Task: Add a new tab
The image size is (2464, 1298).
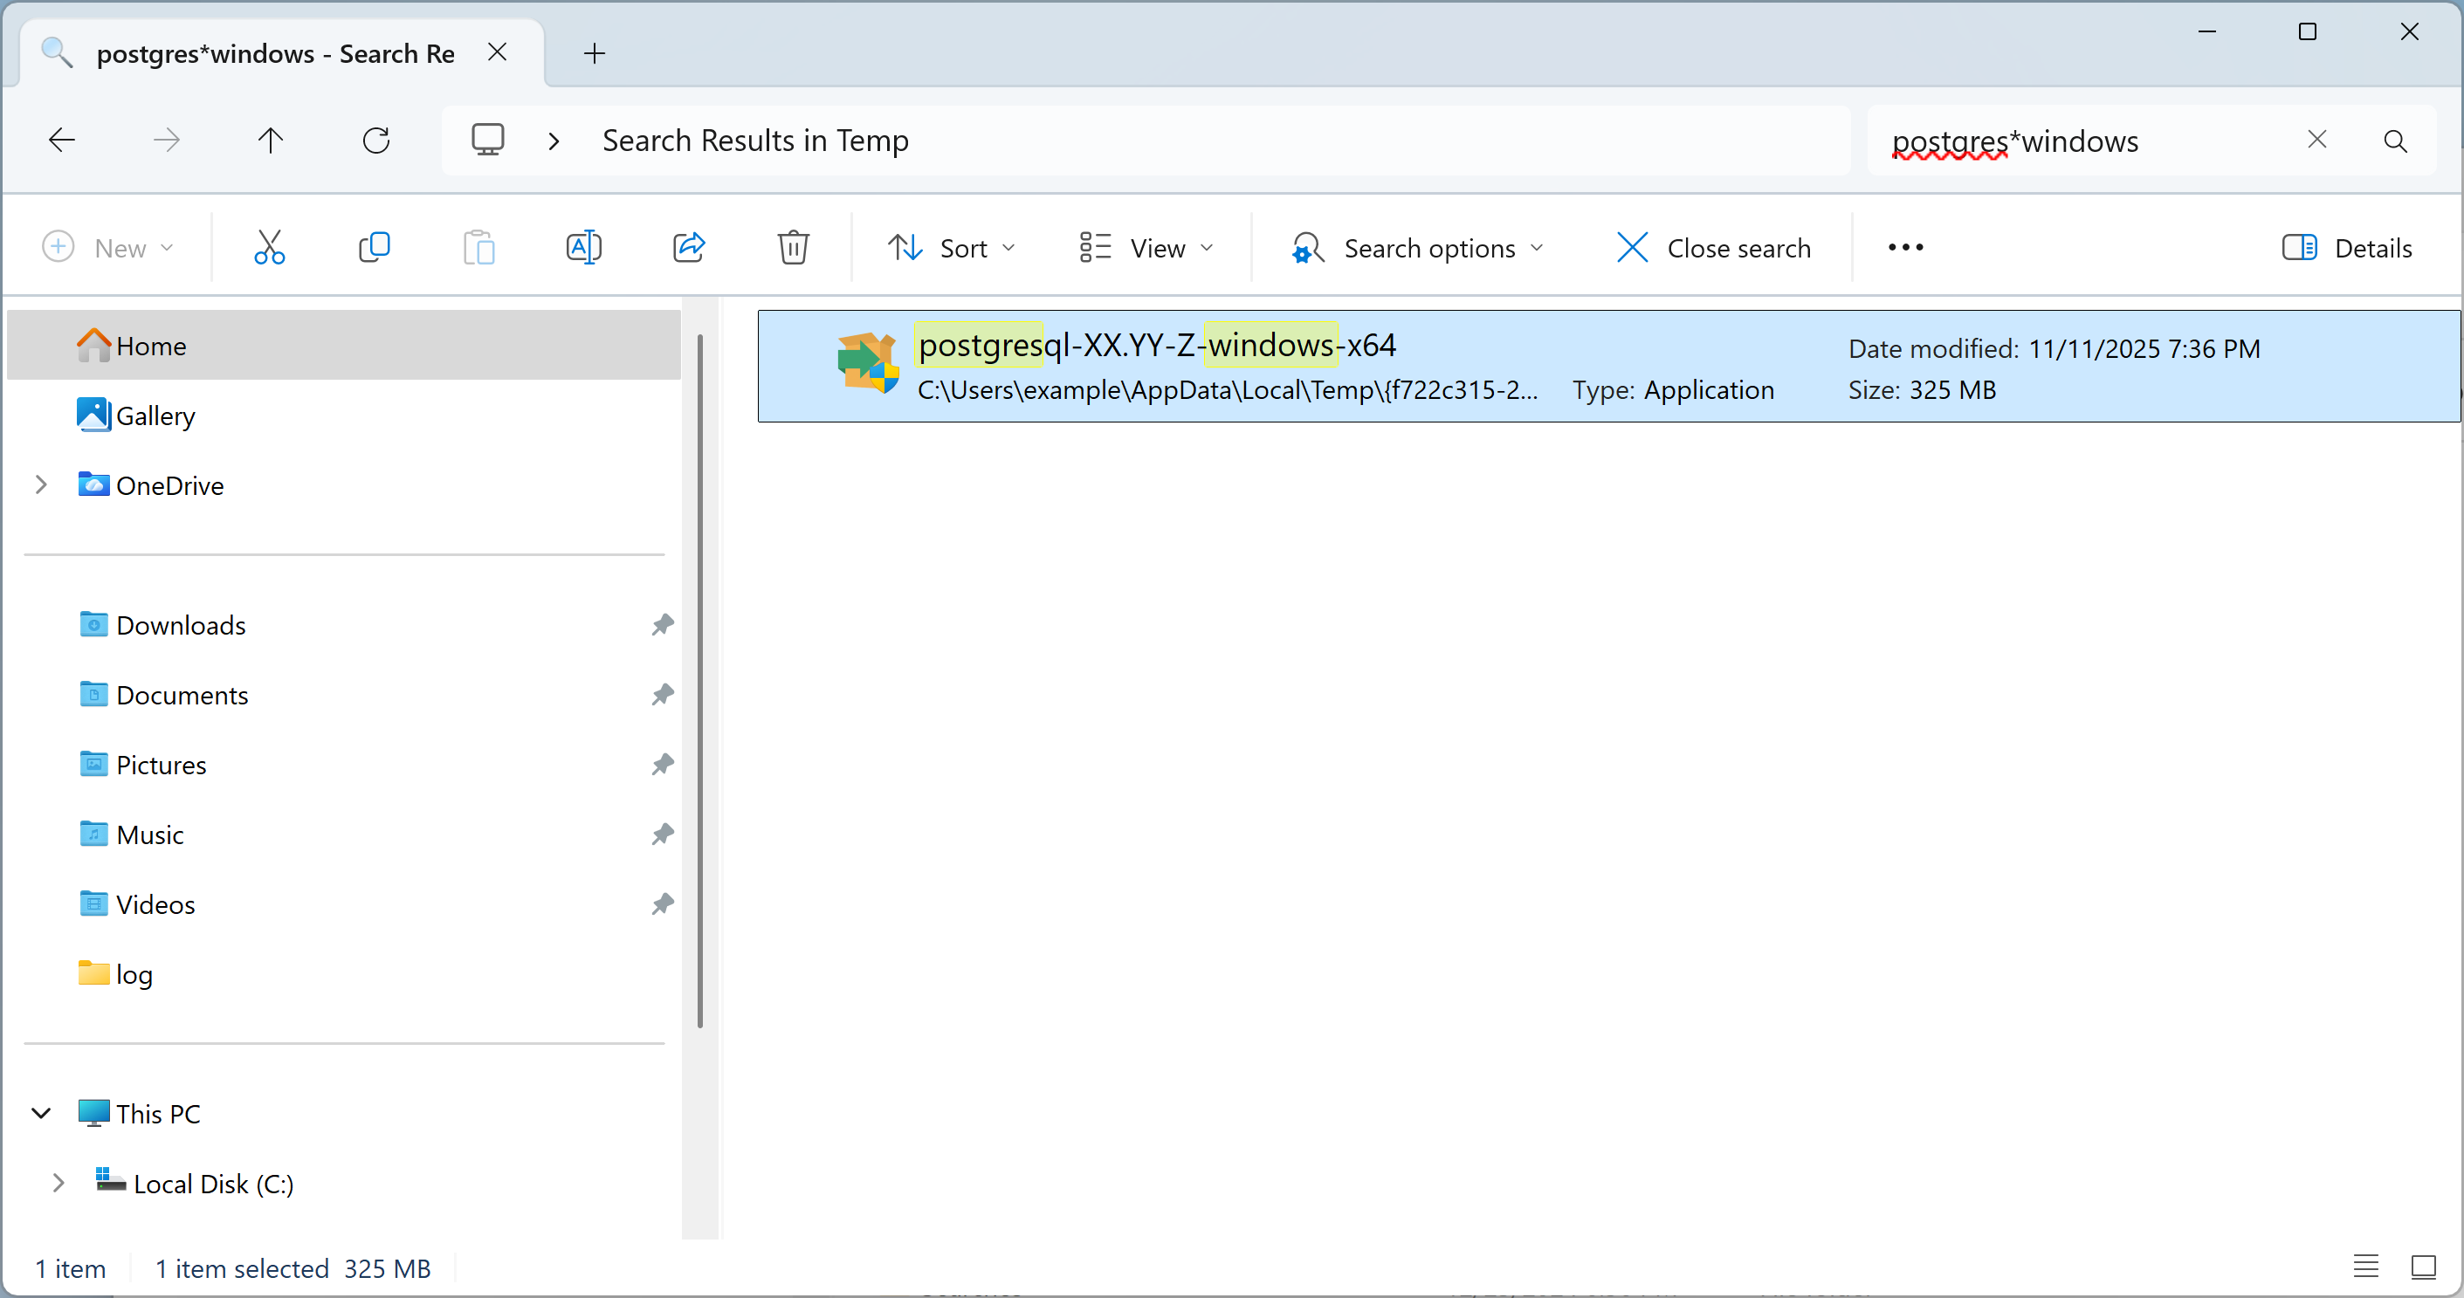Action: coord(594,53)
